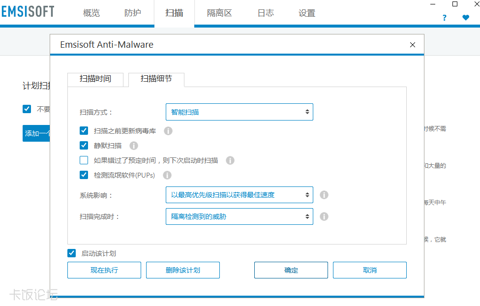
Task: Click info icon beside 扫描之前更新病毒库
Action: 168,131
